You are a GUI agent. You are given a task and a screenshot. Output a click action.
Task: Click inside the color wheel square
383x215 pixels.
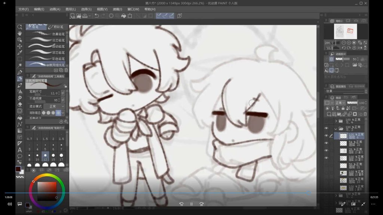(46, 190)
